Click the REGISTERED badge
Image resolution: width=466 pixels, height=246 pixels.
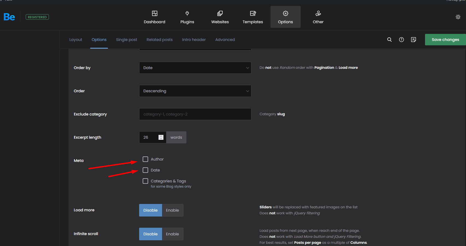click(x=37, y=17)
